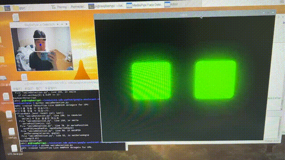
Task: Click the document icon at top-left desktop
Action: (x=16, y=18)
